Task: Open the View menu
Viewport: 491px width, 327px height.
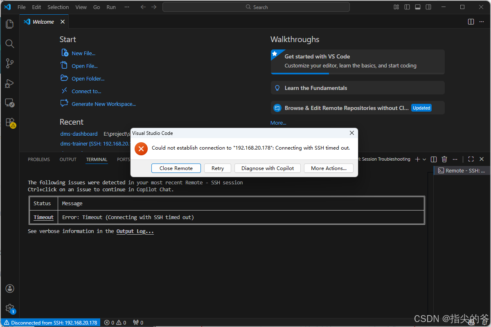Action: point(81,7)
